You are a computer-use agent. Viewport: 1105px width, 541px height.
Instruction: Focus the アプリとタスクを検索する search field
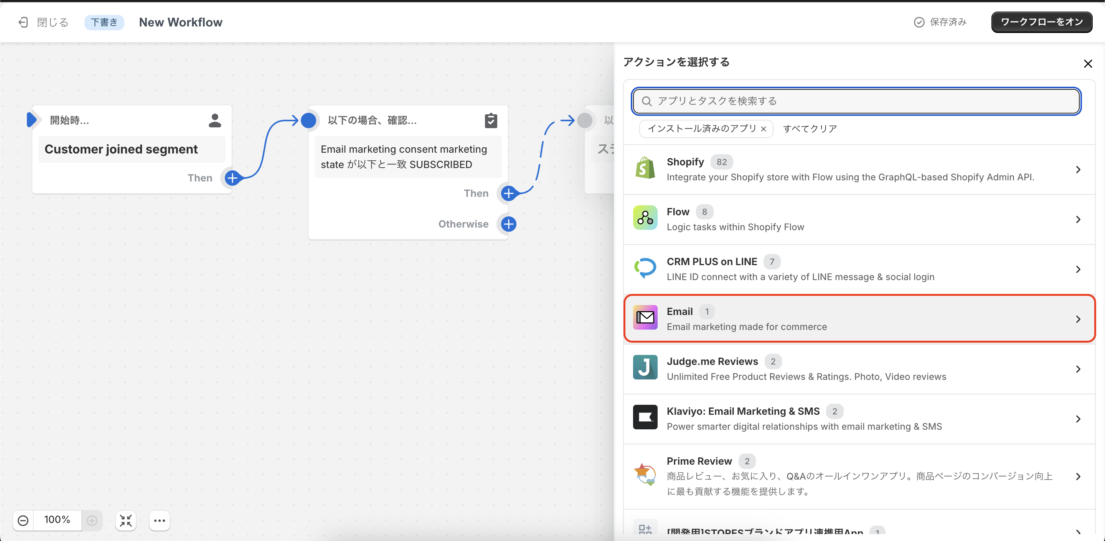coord(856,101)
